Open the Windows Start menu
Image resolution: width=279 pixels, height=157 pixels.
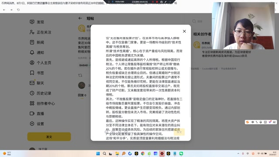click(x=98, y=154)
